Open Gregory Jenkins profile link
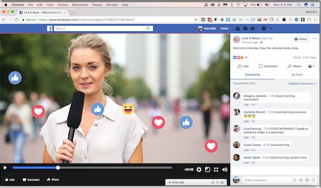This screenshot has height=188, width=321. click(x=255, y=96)
